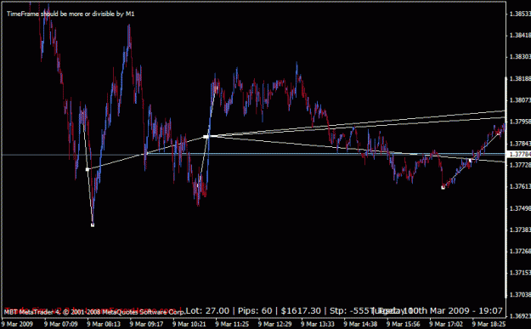This screenshot has width=531, height=329.
Task: Click the '10th Mar 2009 - 19:07' date label
Action: [x=454, y=310]
